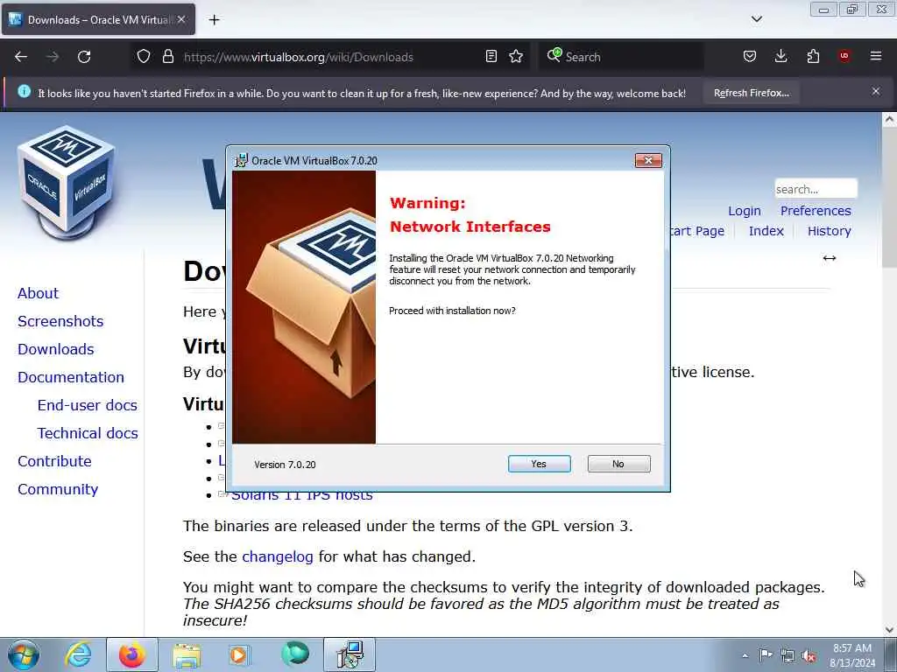Click the Solaris 11 IPS hosts link
This screenshot has height=672, width=897.
point(301,496)
